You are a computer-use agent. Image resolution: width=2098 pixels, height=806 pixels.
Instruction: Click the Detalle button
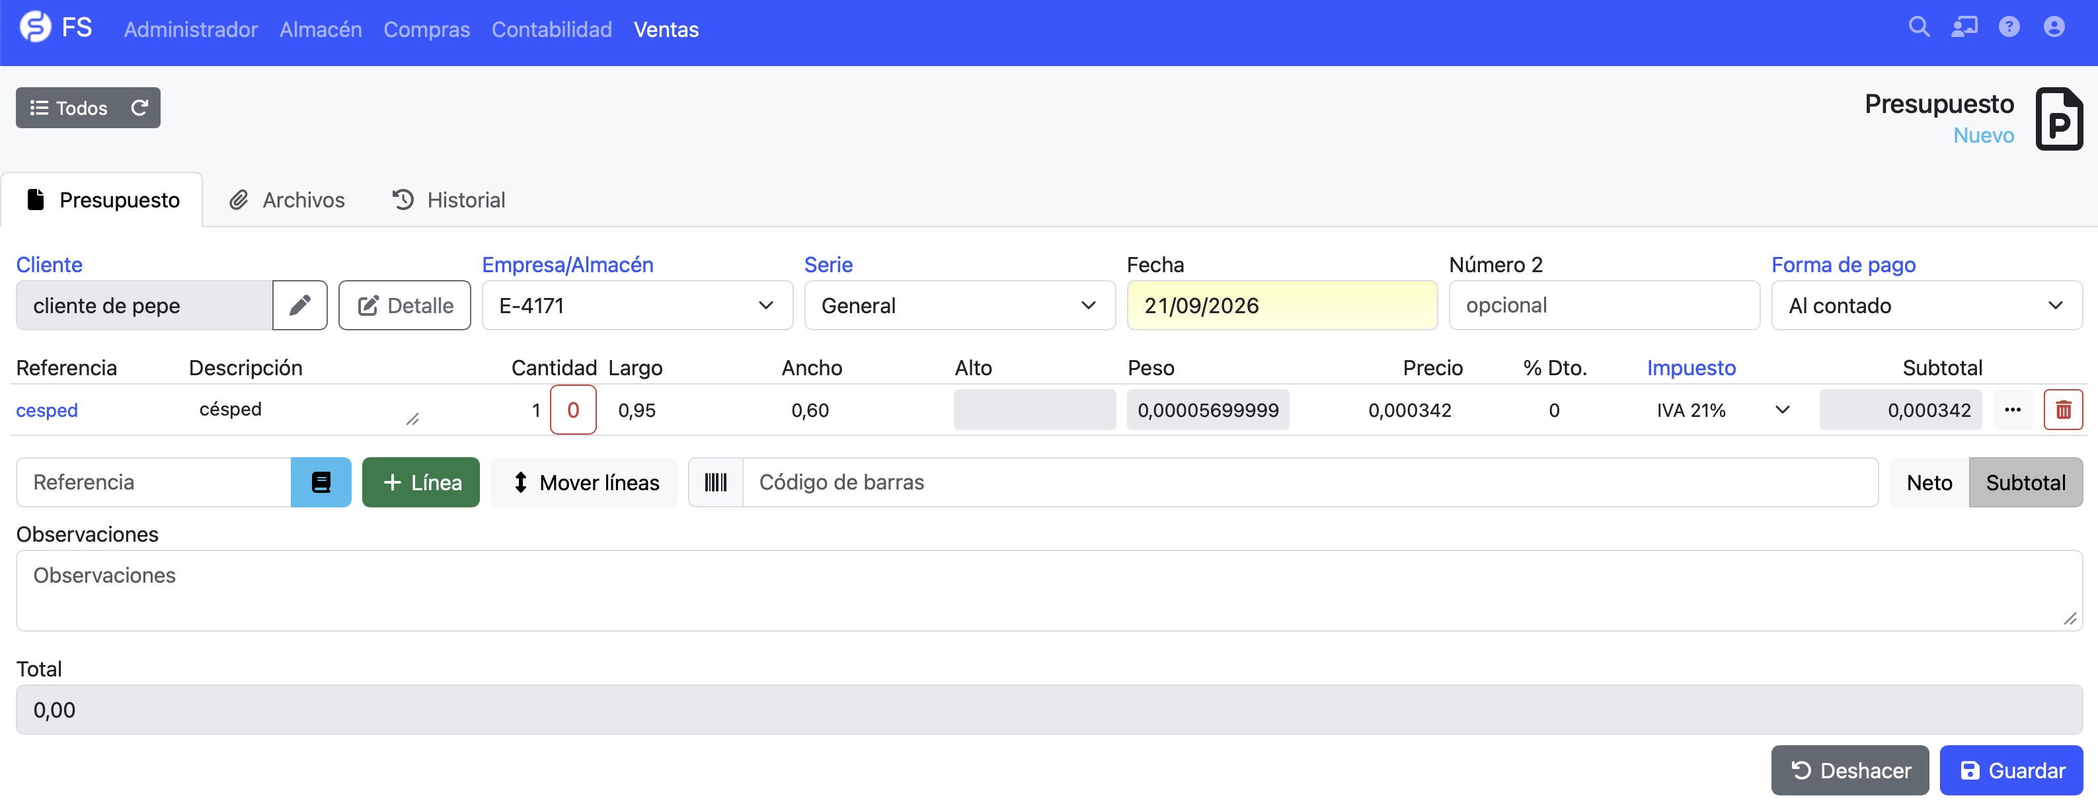405,305
